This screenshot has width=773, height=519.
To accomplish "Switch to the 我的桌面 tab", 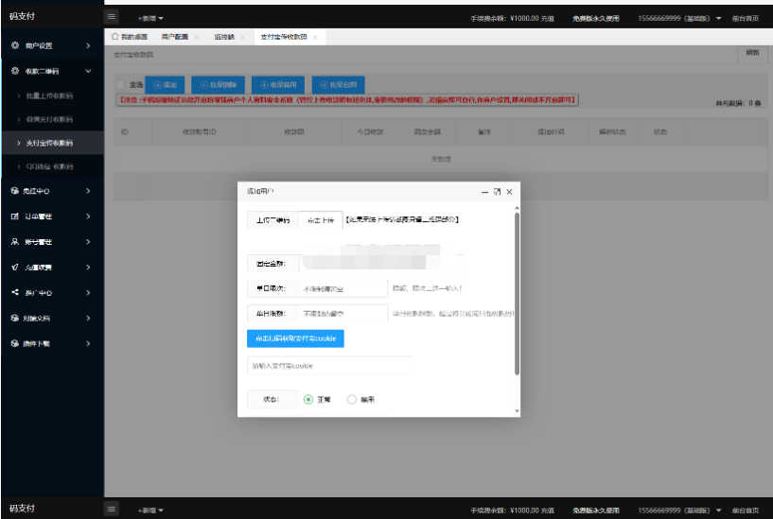I will (x=131, y=37).
